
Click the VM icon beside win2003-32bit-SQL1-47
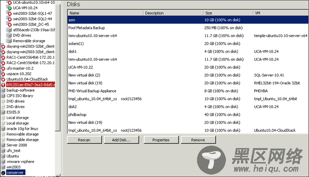(x=9, y=14)
